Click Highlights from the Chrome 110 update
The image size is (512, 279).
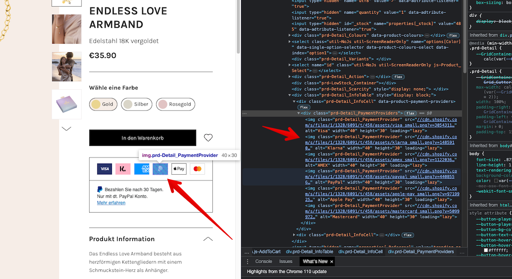[287, 272]
